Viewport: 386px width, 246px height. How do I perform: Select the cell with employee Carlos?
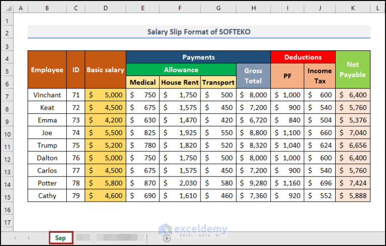pyautogui.click(x=47, y=171)
